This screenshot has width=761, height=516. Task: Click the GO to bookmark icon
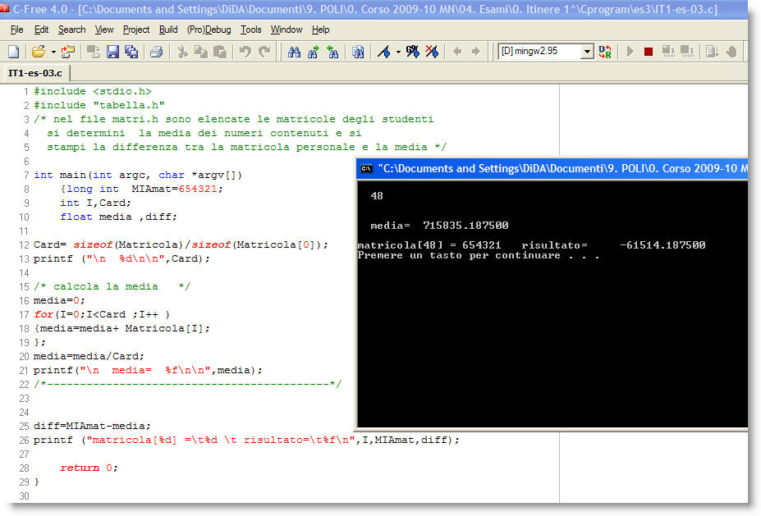(413, 52)
